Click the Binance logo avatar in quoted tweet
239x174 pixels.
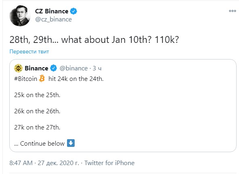[18, 68]
